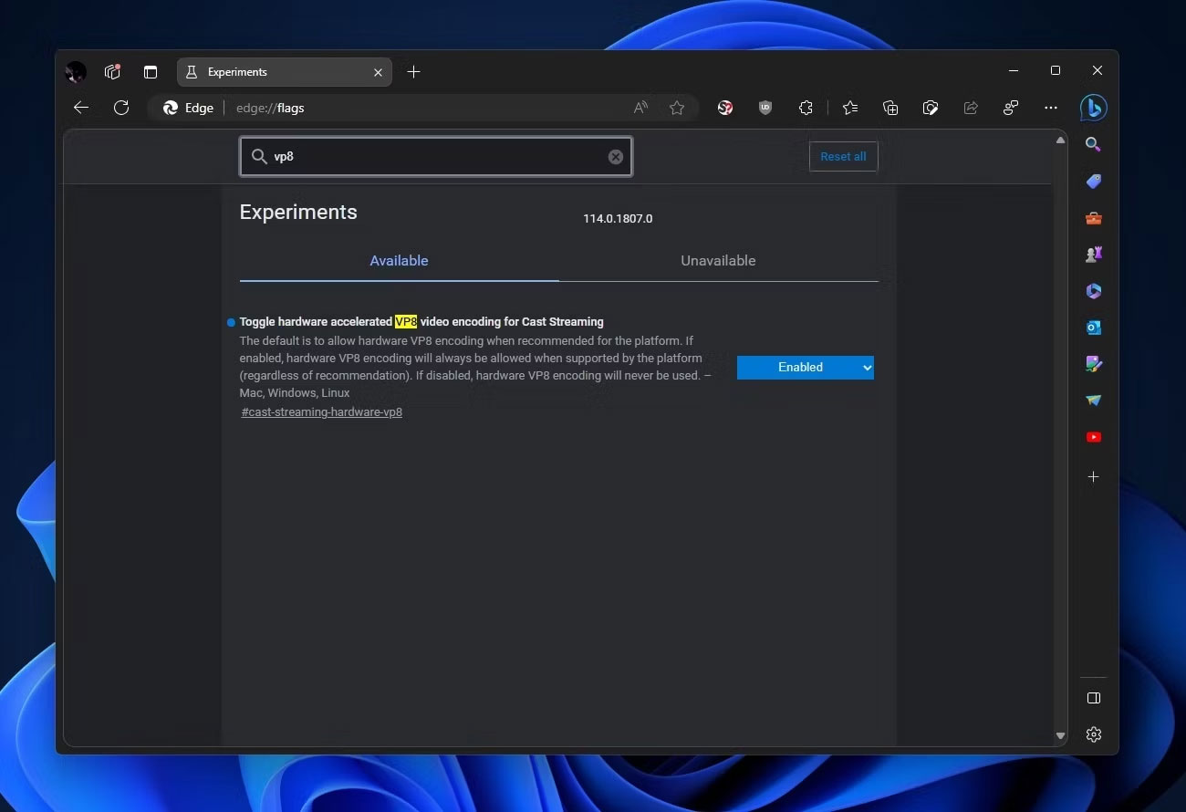Click the uBlock Origin extension icon
The height and width of the screenshot is (812, 1186).
(765, 108)
